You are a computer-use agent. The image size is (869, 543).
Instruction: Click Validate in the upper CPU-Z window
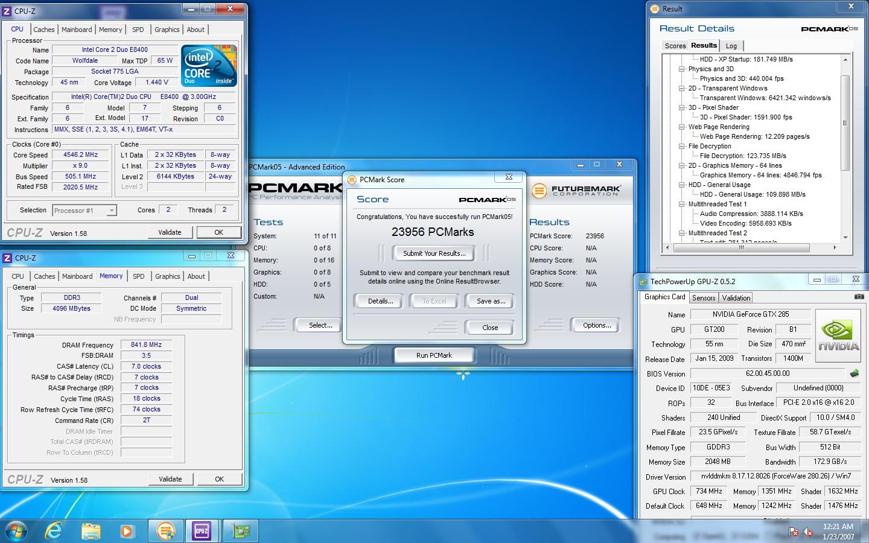170,232
